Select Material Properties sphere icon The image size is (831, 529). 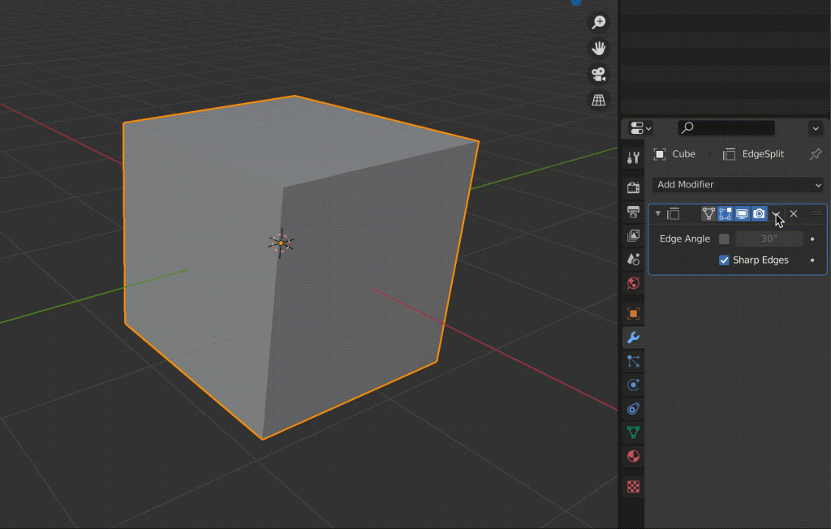[x=632, y=455]
